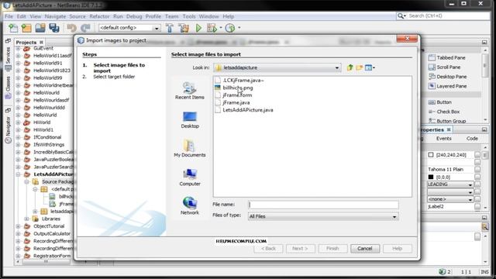Click the Debug Project icon
The image size is (496, 279).
pyautogui.click(x=212, y=28)
